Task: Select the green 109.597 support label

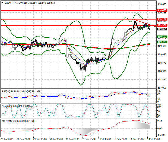Action: pos(162,37)
